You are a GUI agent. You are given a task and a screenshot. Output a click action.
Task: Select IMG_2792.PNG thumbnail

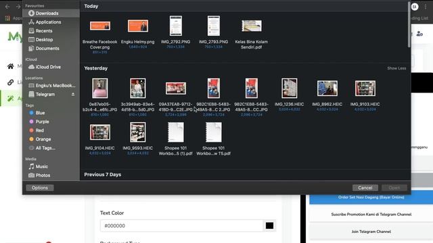pyautogui.click(x=176, y=26)
